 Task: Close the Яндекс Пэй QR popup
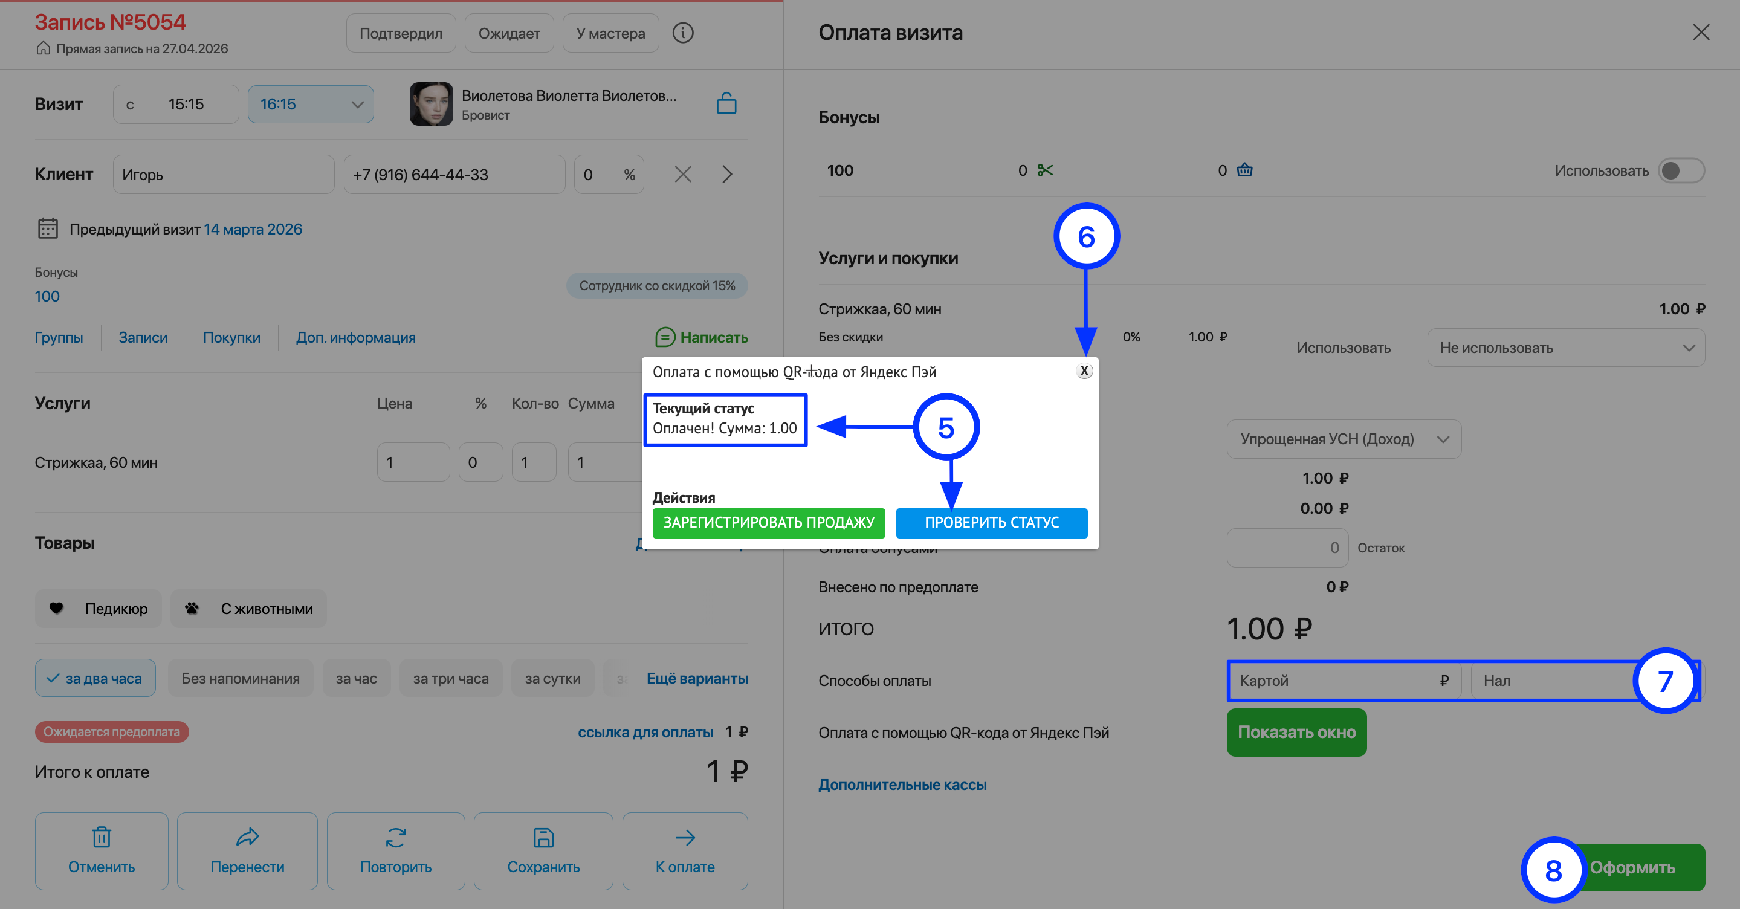[1084, 370]
